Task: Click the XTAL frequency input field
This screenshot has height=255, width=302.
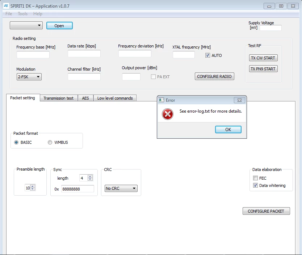Action: pyautogui.click(x=184, y=55)
